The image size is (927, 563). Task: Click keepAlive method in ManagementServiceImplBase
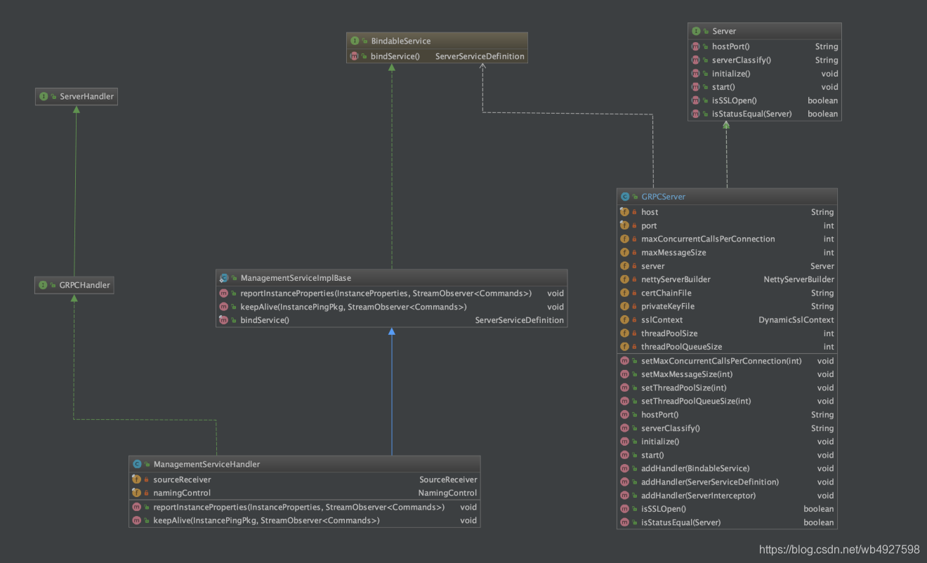[391, 307]
